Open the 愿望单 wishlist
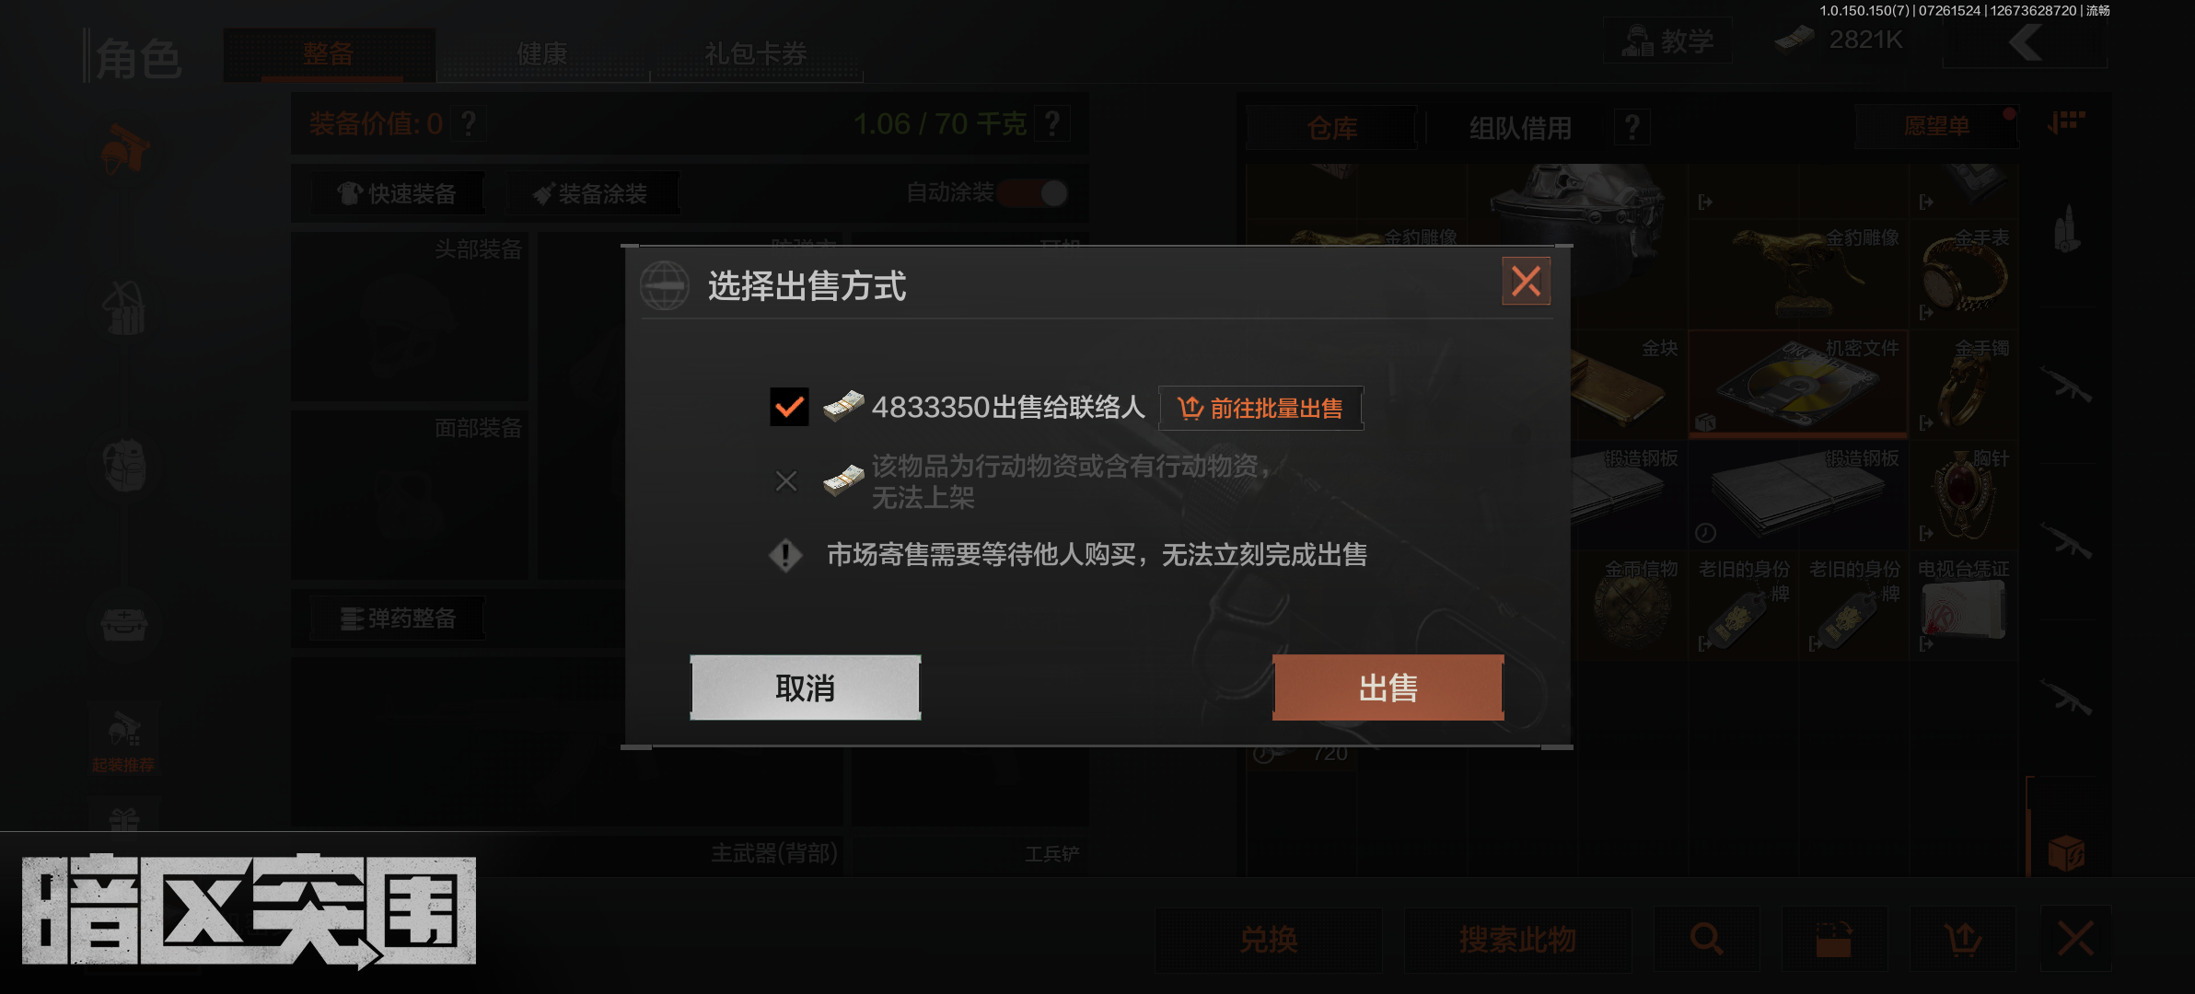 [1936, 126]
